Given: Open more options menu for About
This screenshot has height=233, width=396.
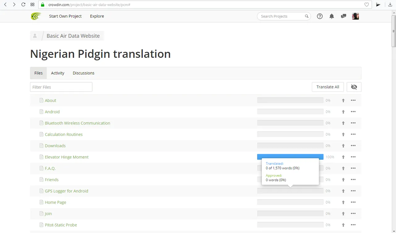Looking at the screenshot, I should click(353, 100).
